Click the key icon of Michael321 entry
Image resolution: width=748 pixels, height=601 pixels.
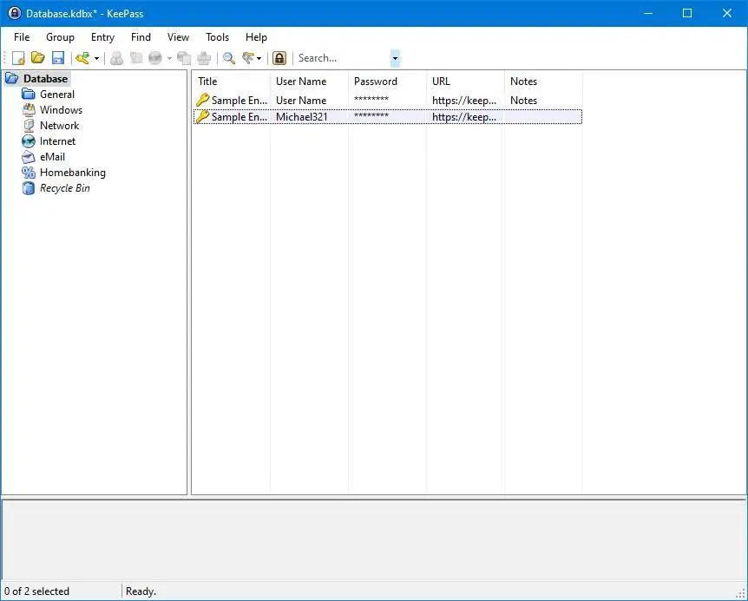202,117
